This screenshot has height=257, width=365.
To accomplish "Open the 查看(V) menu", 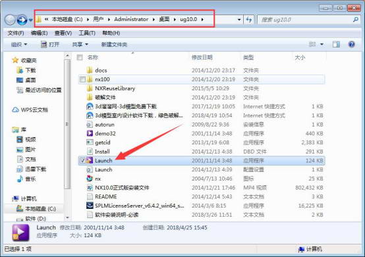I will pyautogui.click(x=63, y=33).
